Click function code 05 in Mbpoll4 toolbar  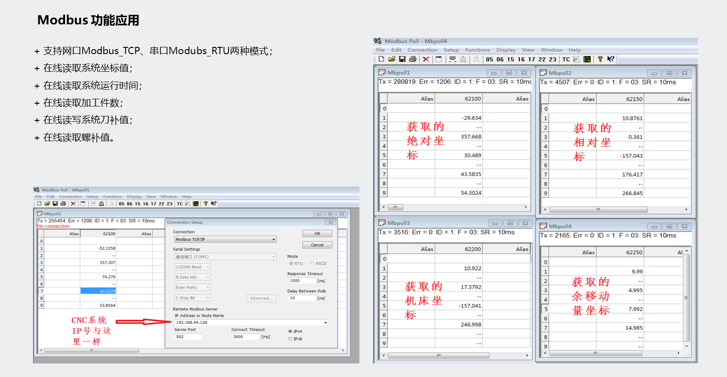[489, 60]
